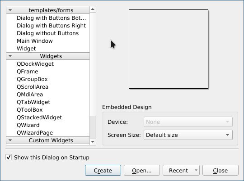Collapse the Custom Widgets section arrow

click(x=10, y=140)
